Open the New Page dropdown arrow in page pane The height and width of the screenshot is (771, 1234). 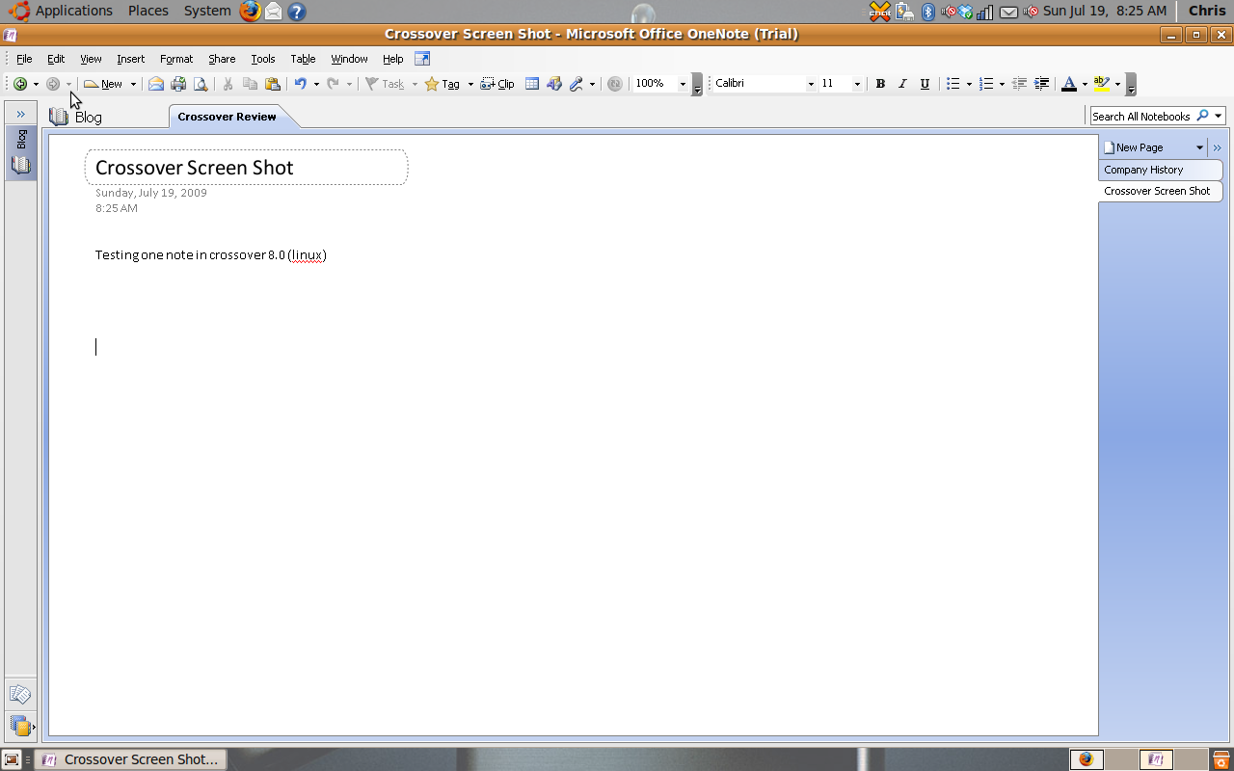(1200, 147)
